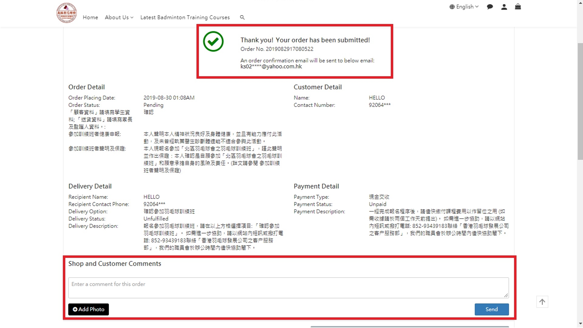This screenshot has width=583, height=328.
Task: Click the badminton club logo
Action: click(66, 13)
